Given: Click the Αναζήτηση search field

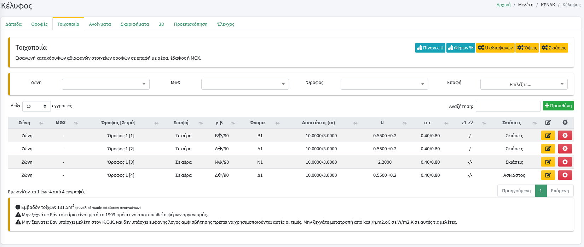Looking at the screenshot, I should [x=508, y=106].
